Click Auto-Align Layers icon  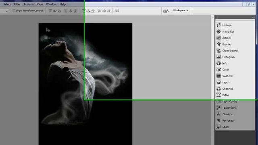pyautogui.click(x=117, y=11)
